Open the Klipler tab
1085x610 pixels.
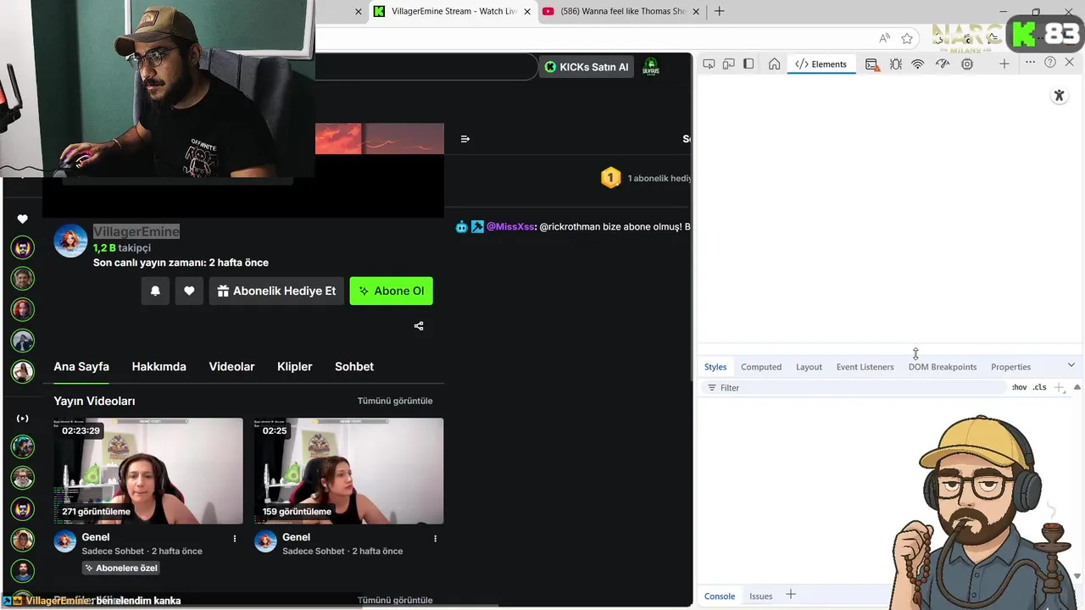[294, 367]
